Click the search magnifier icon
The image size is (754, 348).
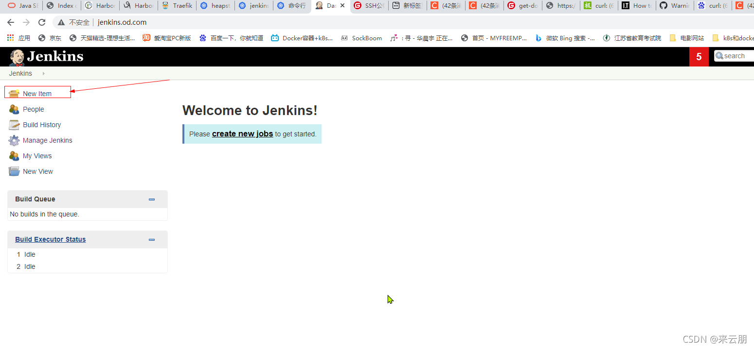point(719,56)
